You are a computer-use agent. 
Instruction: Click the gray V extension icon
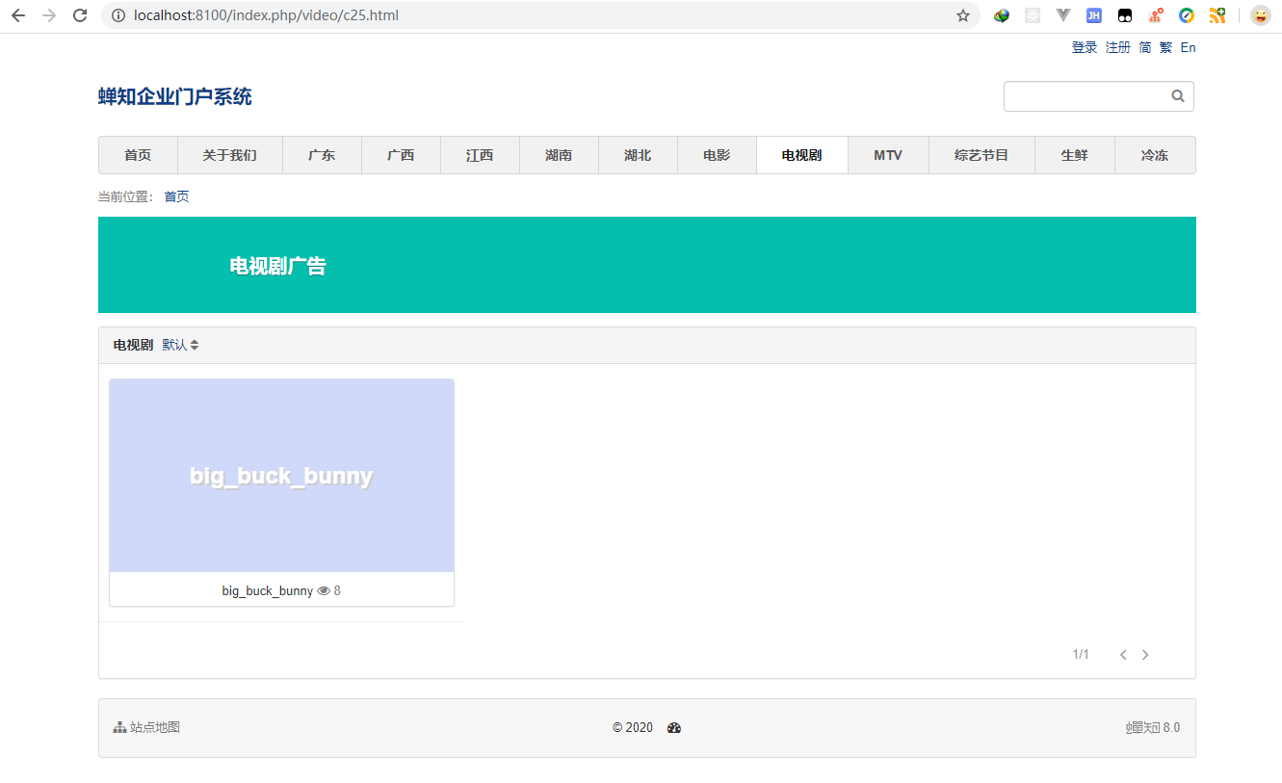click(x=1063, y=15)
